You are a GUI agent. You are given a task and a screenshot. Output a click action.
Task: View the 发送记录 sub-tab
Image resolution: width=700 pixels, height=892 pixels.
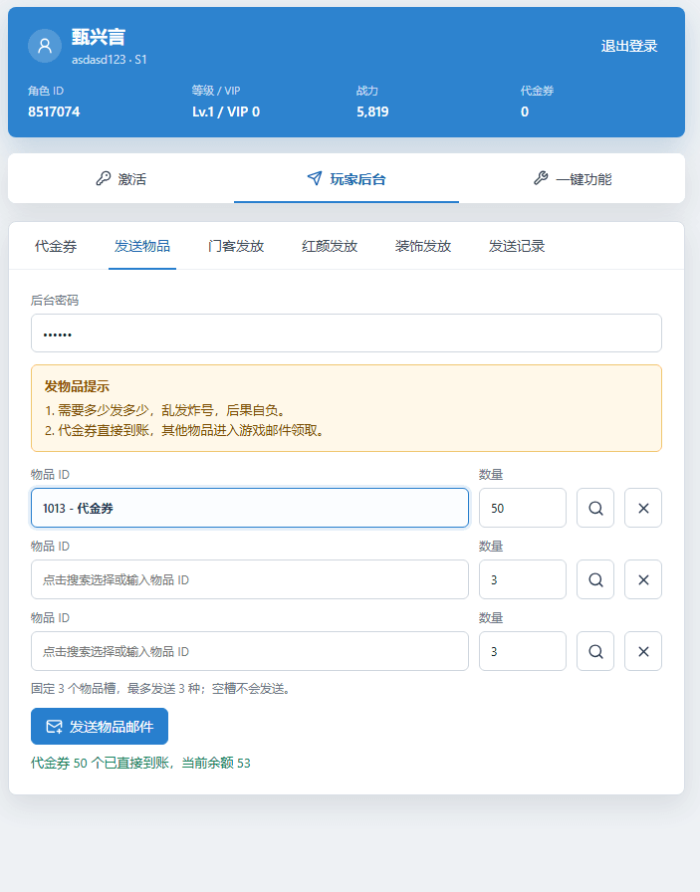point(517,246)
